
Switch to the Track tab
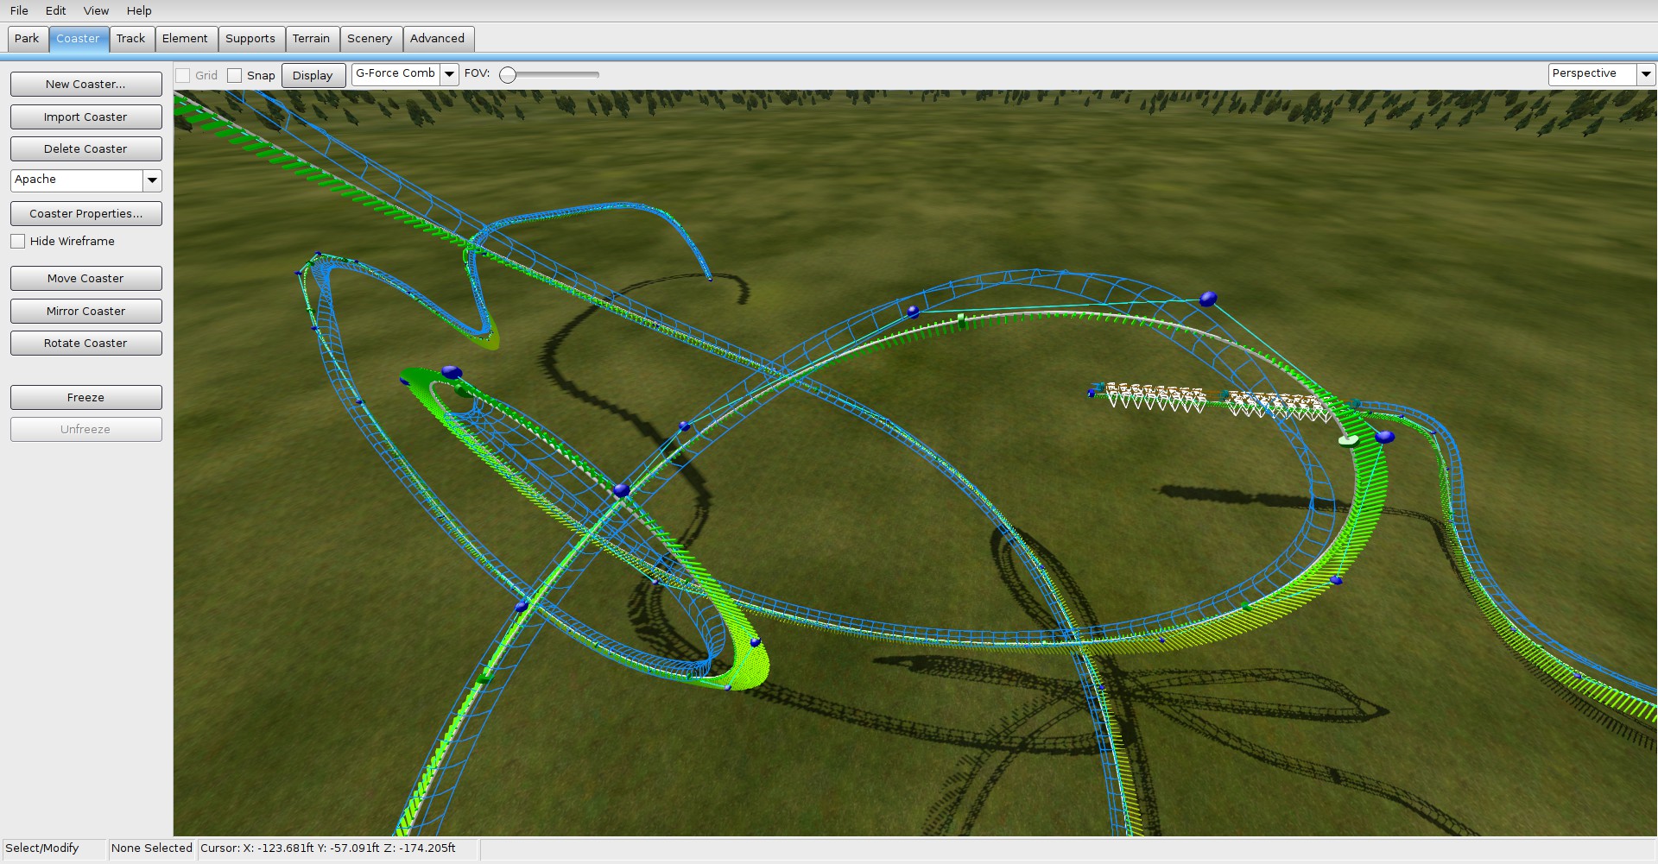[130, 39]
